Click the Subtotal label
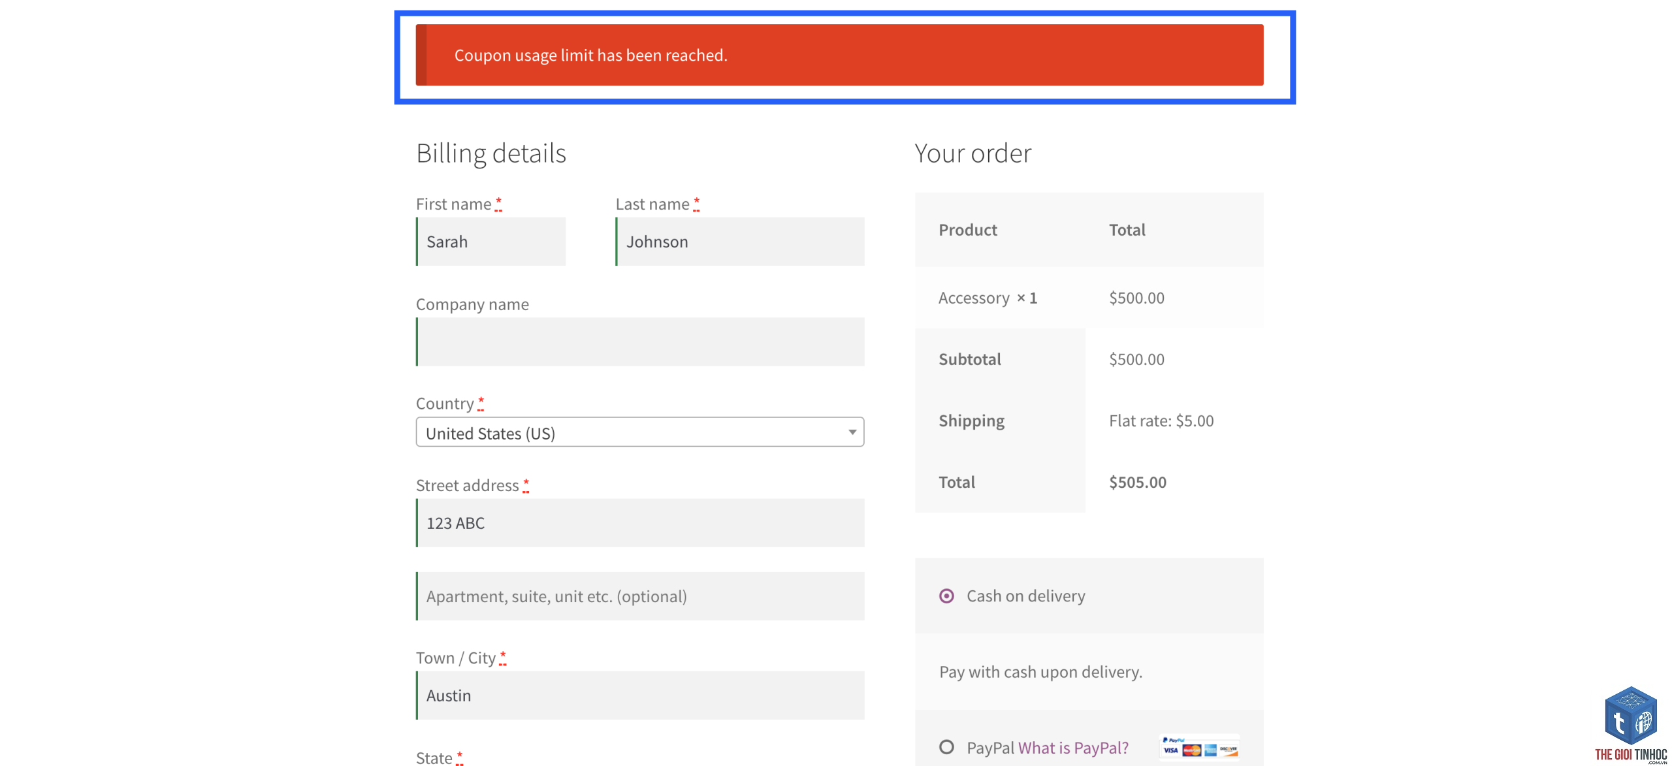The width and height of the screenshot is (1672, 766). pos(970,359)
